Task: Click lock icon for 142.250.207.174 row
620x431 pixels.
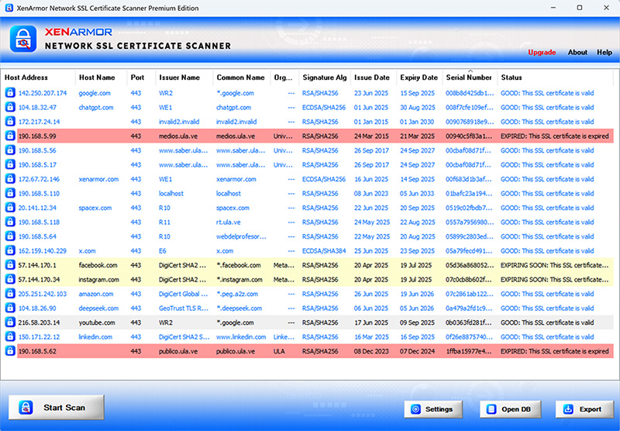Action: pos(10,93)
